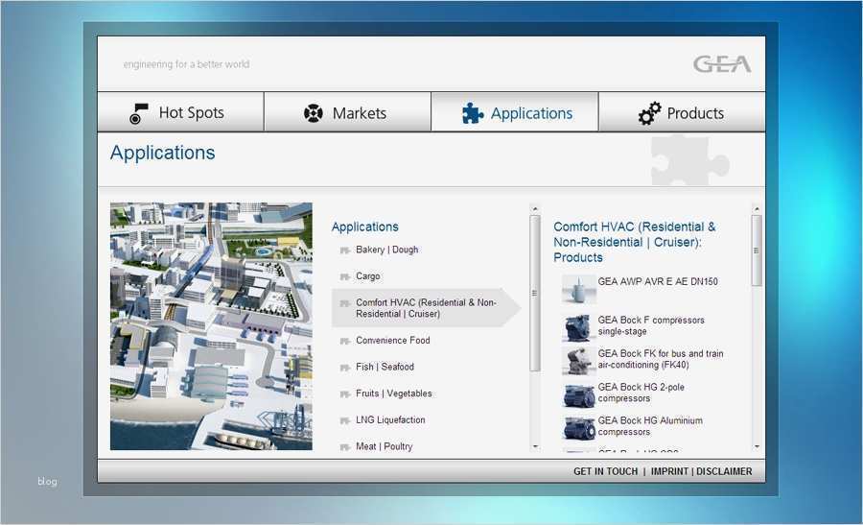Click the Products gears icon

[x=649, y=113]
